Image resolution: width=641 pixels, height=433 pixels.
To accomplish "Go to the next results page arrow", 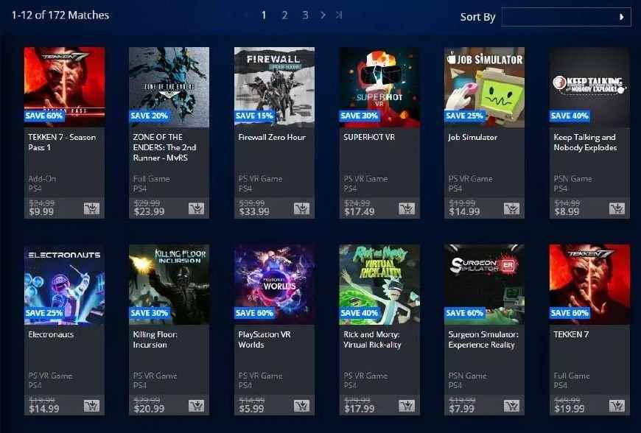I will coord(323,15).
